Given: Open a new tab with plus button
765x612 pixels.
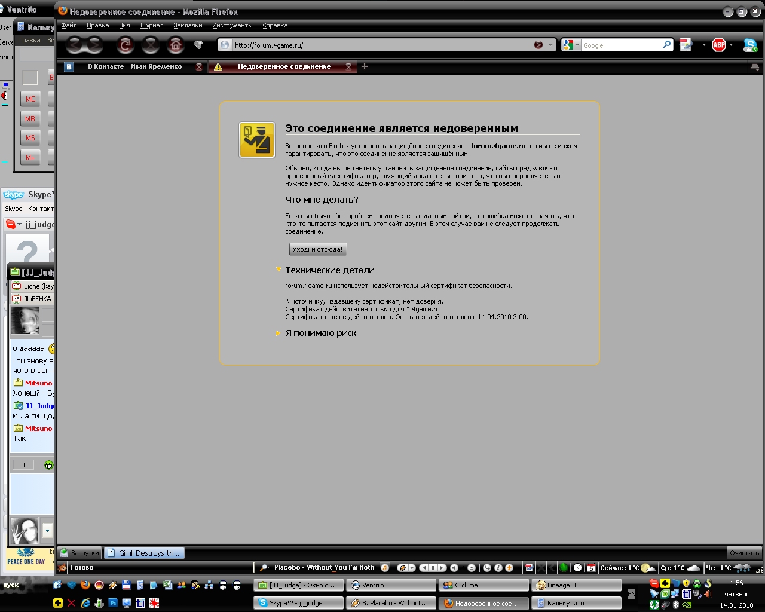Looking at the screenshot, I should (x=365, y=66).
